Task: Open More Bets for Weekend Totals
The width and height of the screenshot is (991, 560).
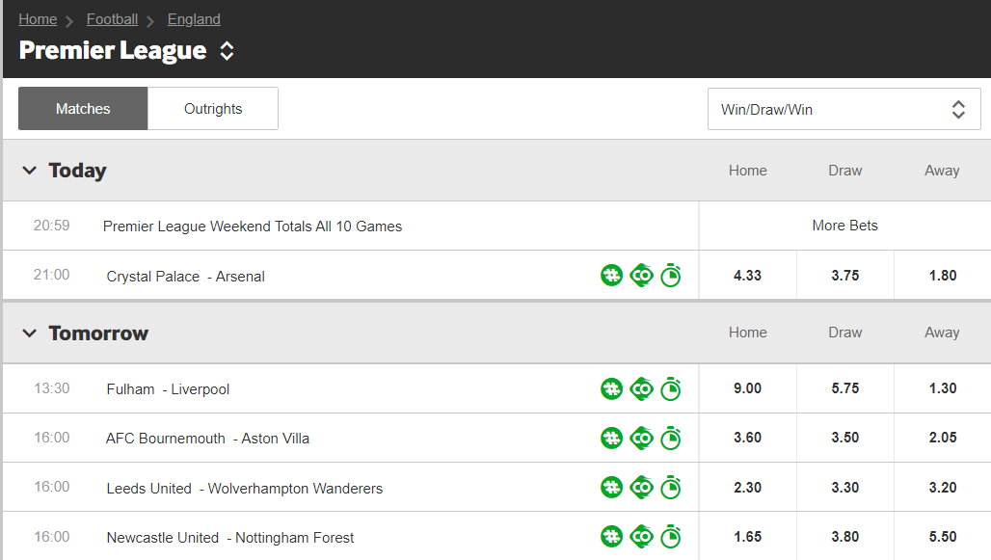Action: [x=844, y=226]
